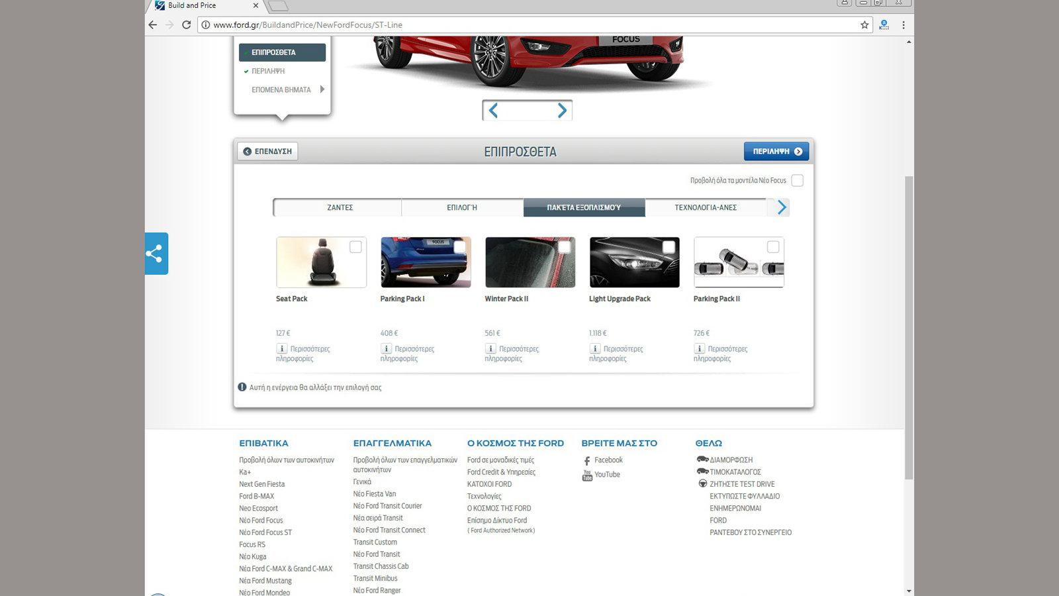
Task: Click the Seat Pack info icon
Action: click(x=281, y=348)
